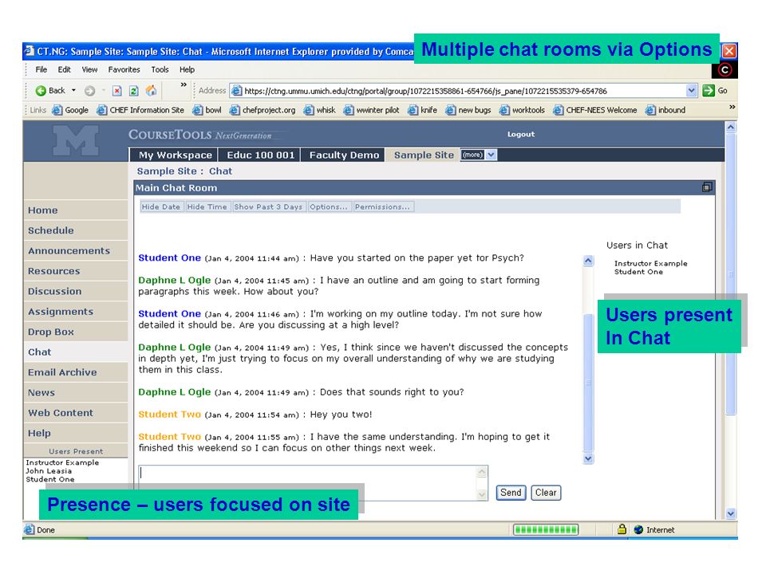766x574 pixels.
Task: Click page scrollbar up arrow
Action: tap(731, 128)
